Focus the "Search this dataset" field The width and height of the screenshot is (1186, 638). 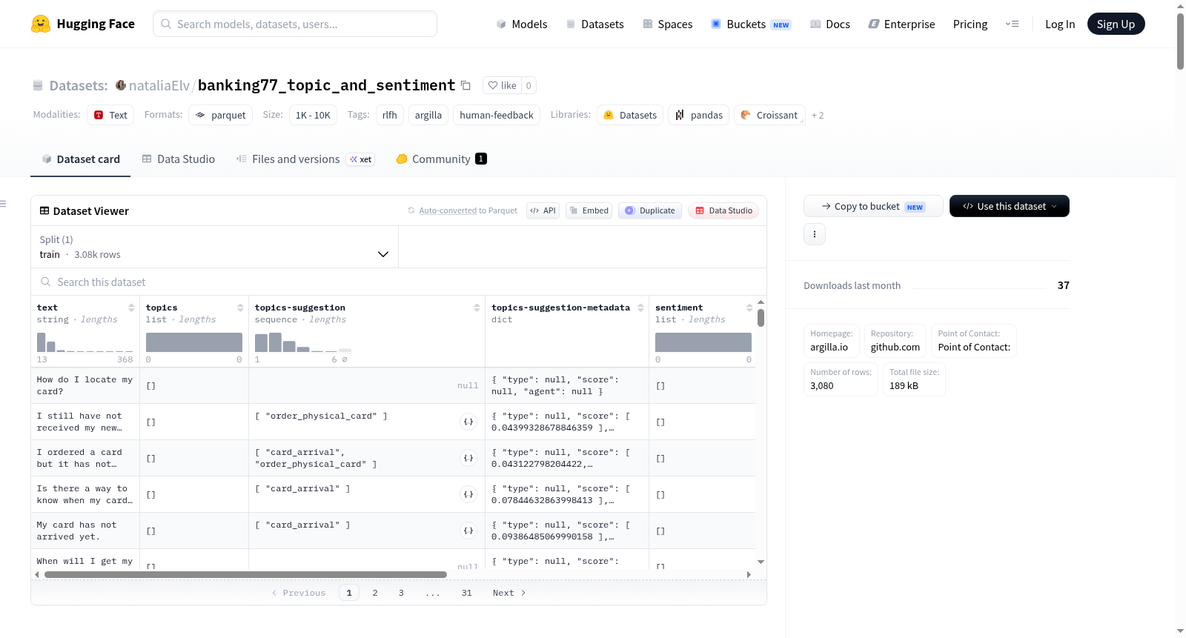click(x=399, y=282)
